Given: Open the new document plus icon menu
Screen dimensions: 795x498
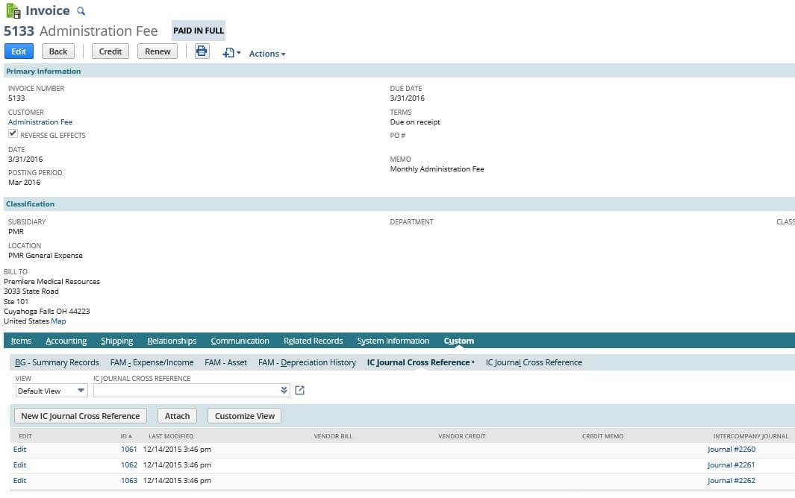Looking at the screenshot, I should 231,53.
